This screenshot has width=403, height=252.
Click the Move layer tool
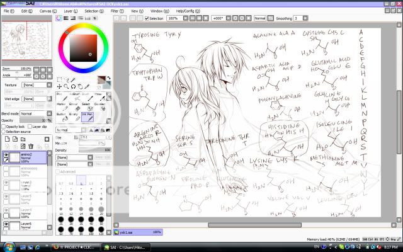tap(59, 86)
